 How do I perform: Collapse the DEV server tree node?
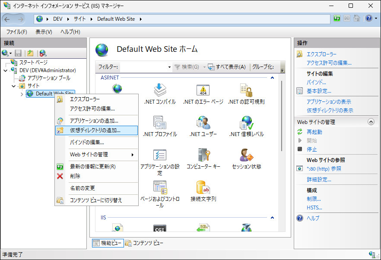coord(5,70)
